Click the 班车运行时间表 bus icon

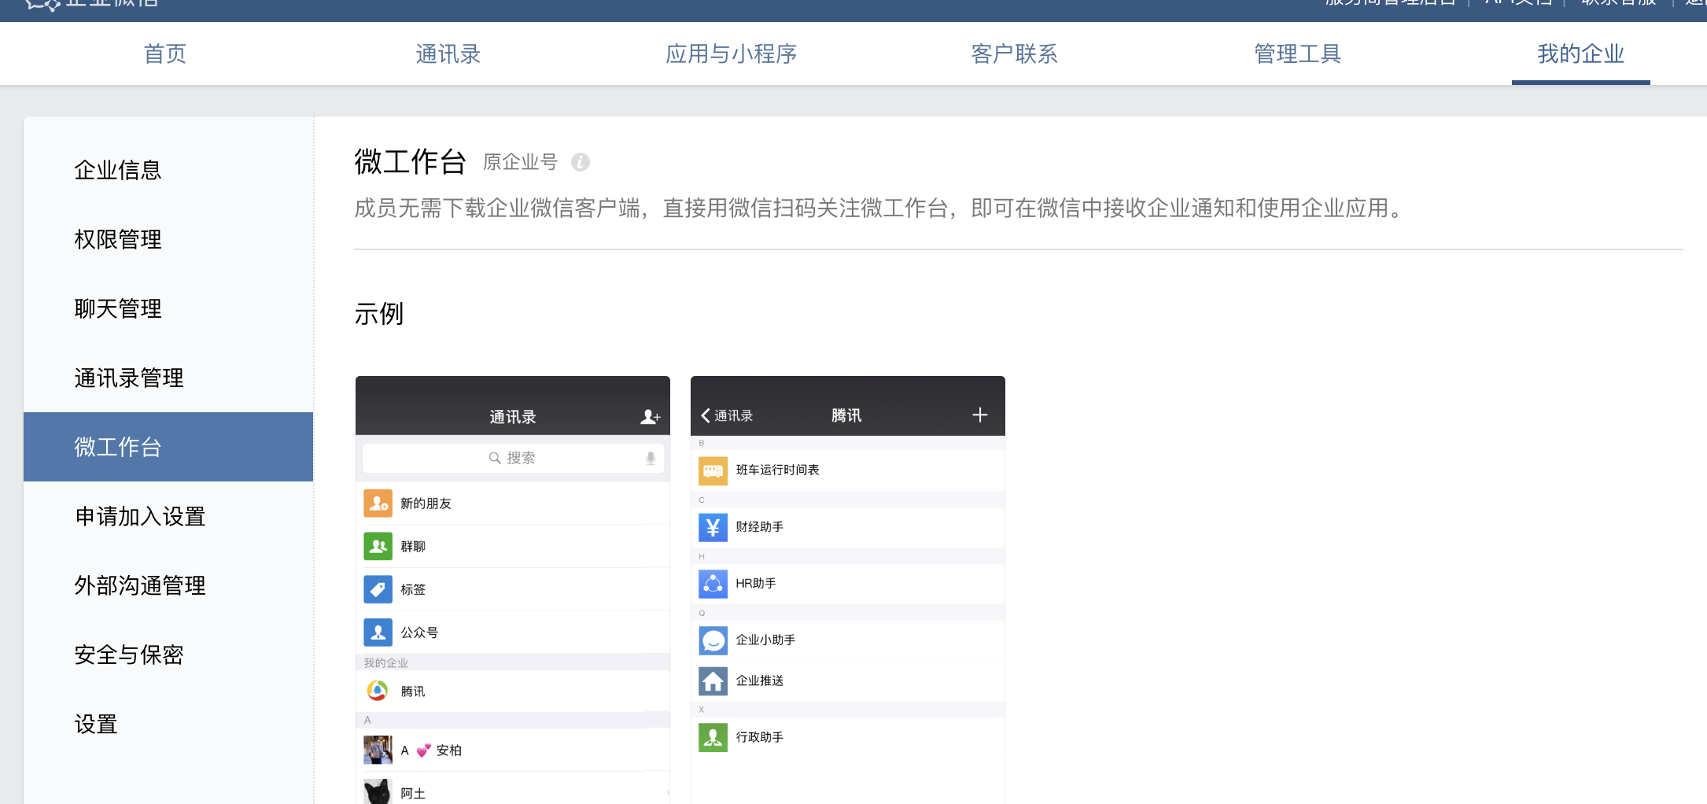[713, 470]
